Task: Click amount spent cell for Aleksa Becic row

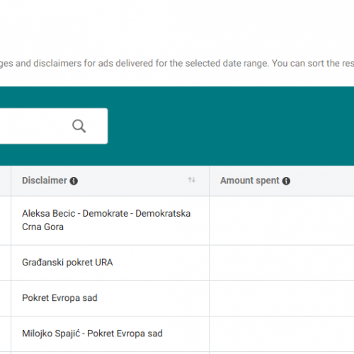Action: coord(282,221)
